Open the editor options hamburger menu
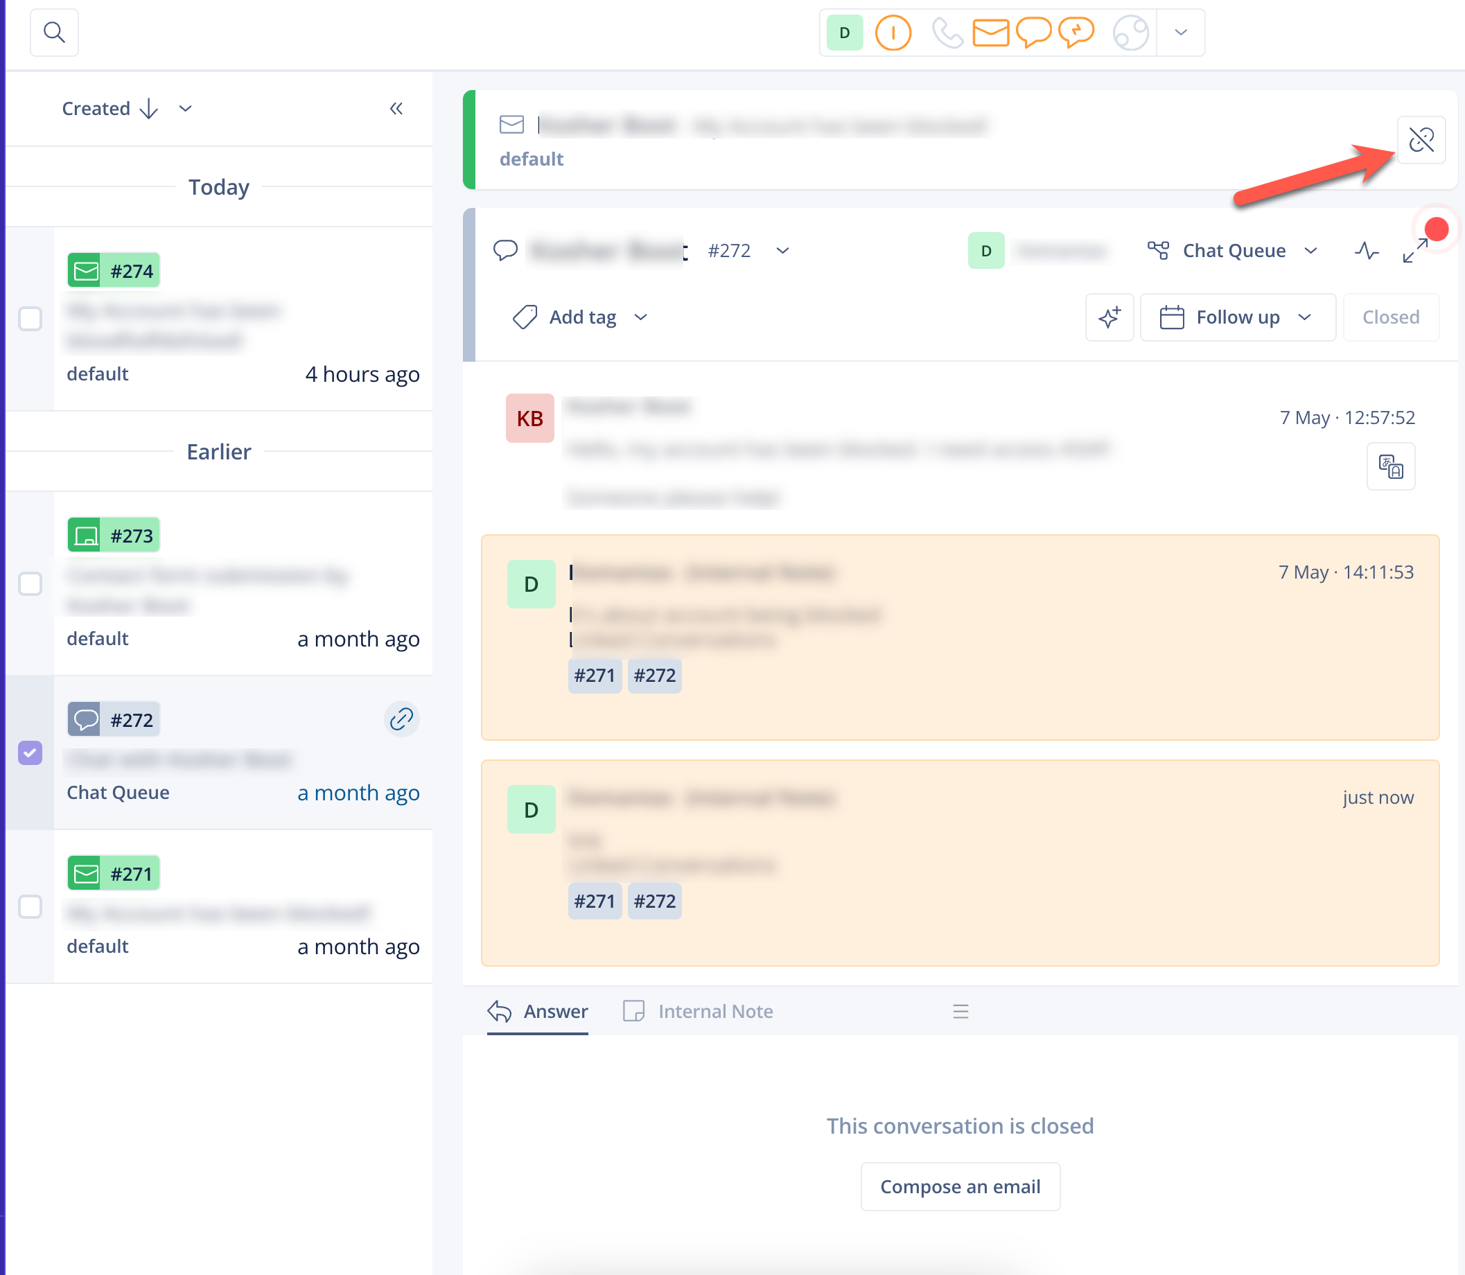1465x1275 pixels. coord(960,1011)
